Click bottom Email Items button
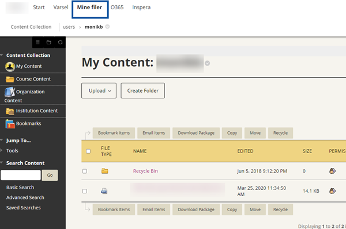The image size is (346, 229). [153, 209]
